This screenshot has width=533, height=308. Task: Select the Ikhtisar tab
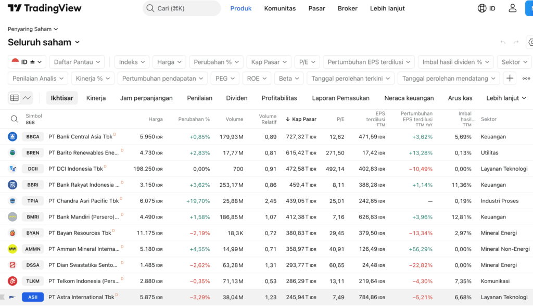coord(62,98)
